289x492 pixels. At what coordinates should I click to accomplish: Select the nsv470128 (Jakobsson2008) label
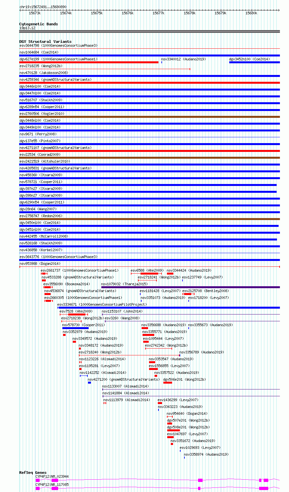tap(44, 73)
